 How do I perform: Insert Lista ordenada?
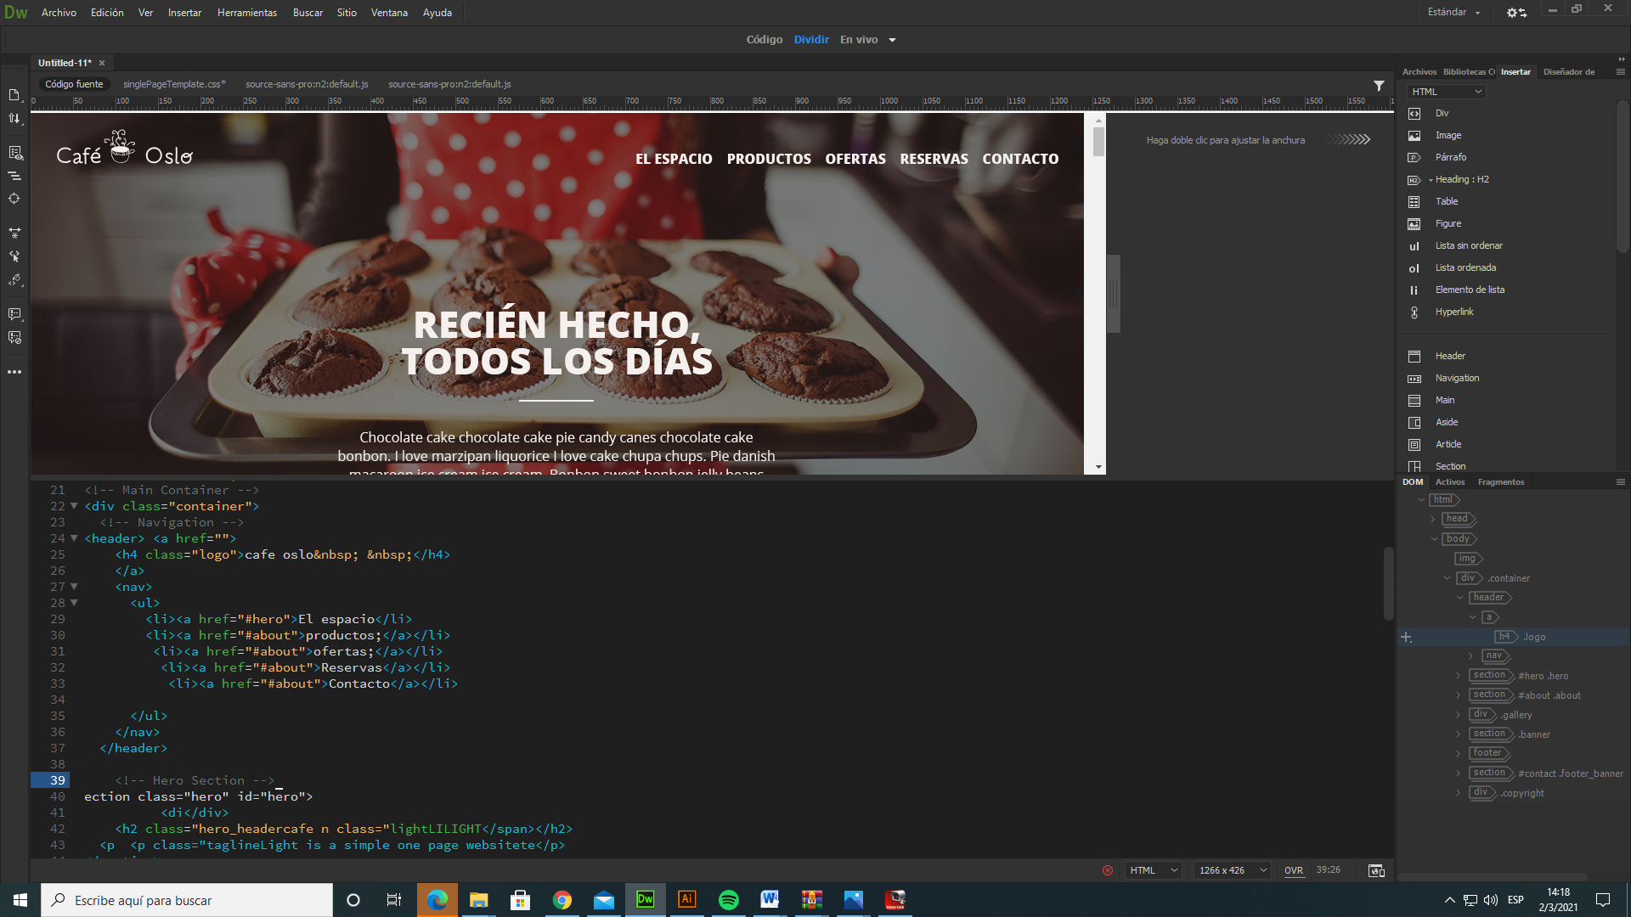(1465, 268)
